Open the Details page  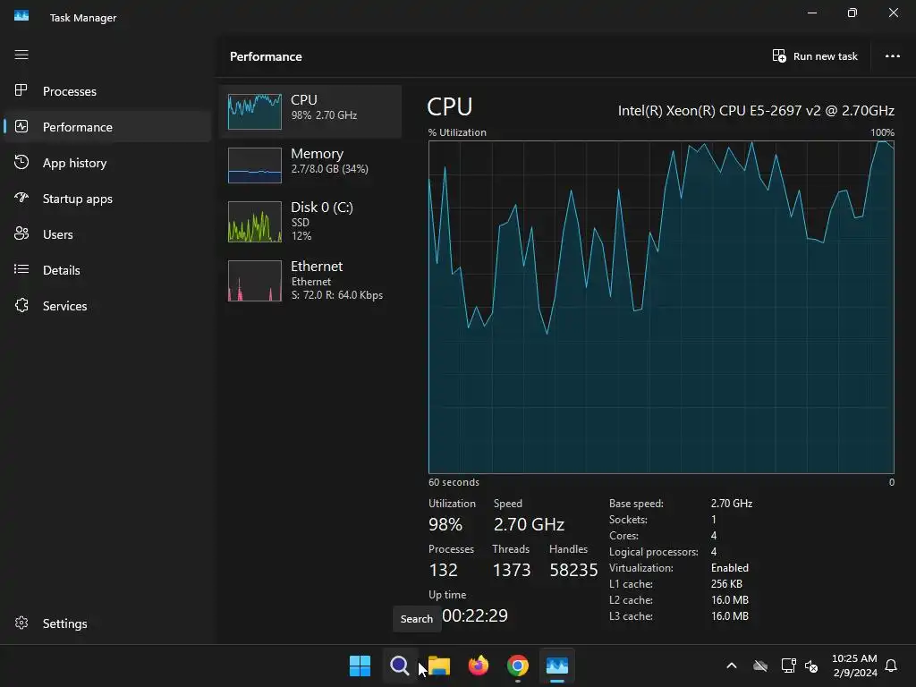pos(62,270)
